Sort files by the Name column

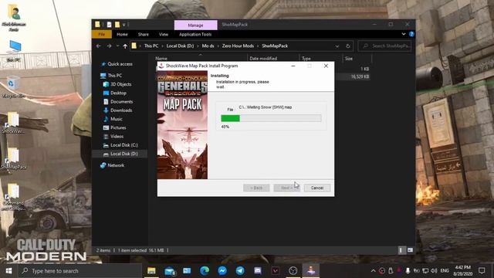pos(161,59)
